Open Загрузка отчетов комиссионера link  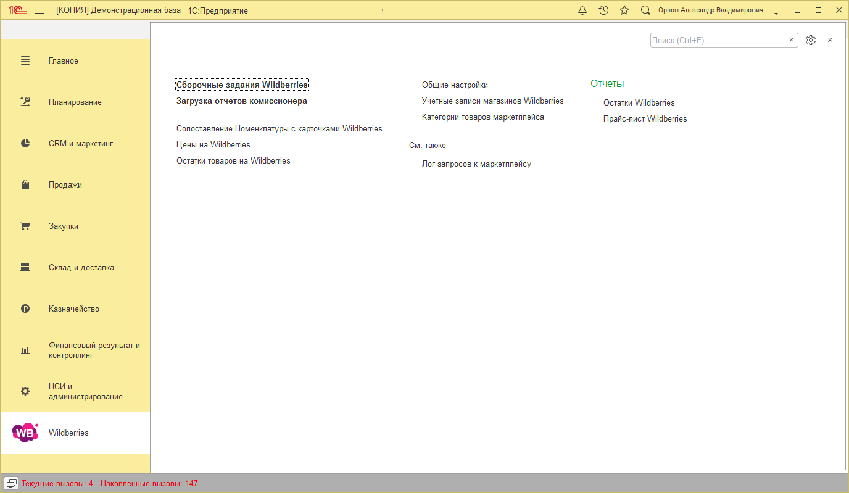[x=241, y=101]
